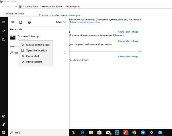Expand the cmd search suggestion arrow
This screenshot has height=136, width=172.
pyautogui.click(x=64, y=53)
